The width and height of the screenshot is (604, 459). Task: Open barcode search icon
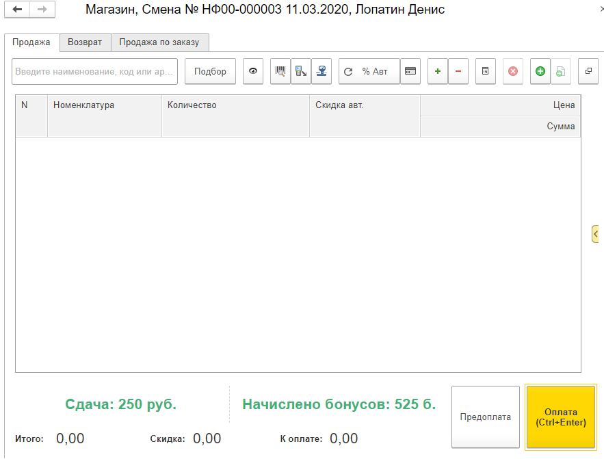click(x=280, y=71)
